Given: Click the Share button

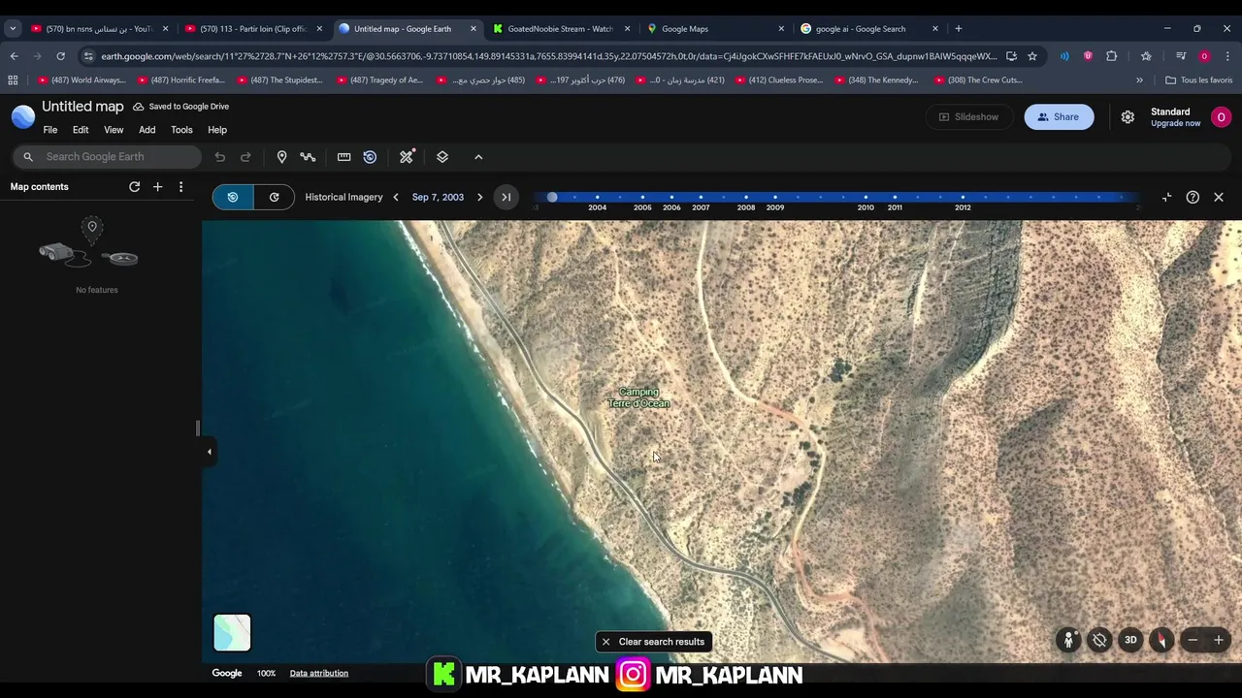Looking at the screenshot, I should (x=1059, y=117).
